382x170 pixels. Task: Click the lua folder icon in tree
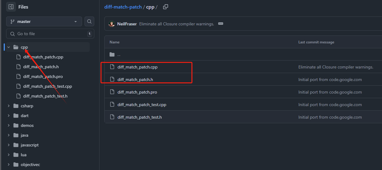click(16, 155)
